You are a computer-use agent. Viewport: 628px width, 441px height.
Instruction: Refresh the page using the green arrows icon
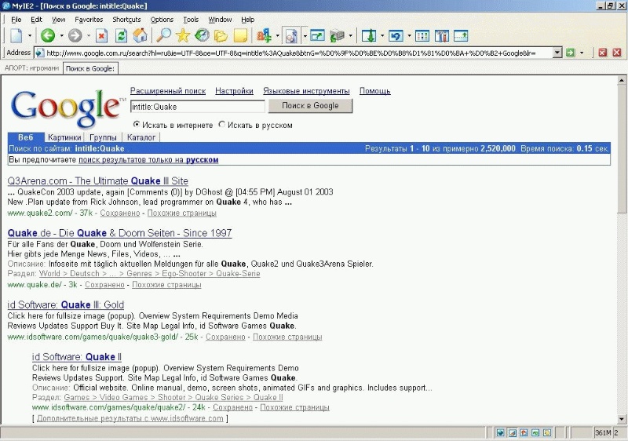pos(121,36)
